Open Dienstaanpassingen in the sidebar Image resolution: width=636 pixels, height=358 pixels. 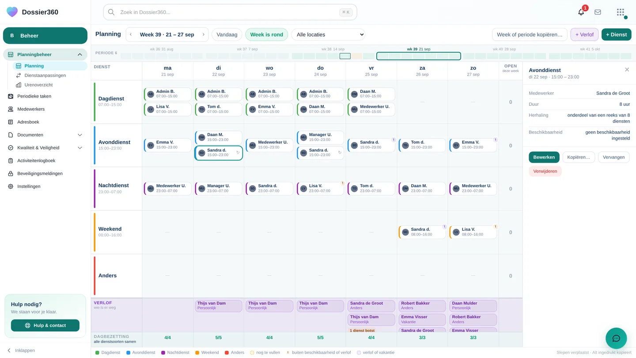50,76
